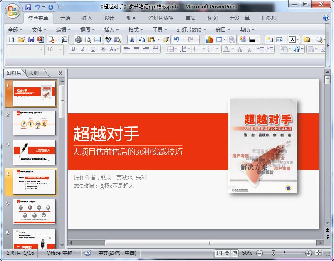Click the insert table icon
Image resolution: width=334 pixels, height=261 pixels.
click(219, 39)
